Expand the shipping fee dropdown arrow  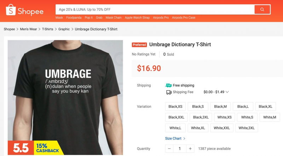click(227, 92)
